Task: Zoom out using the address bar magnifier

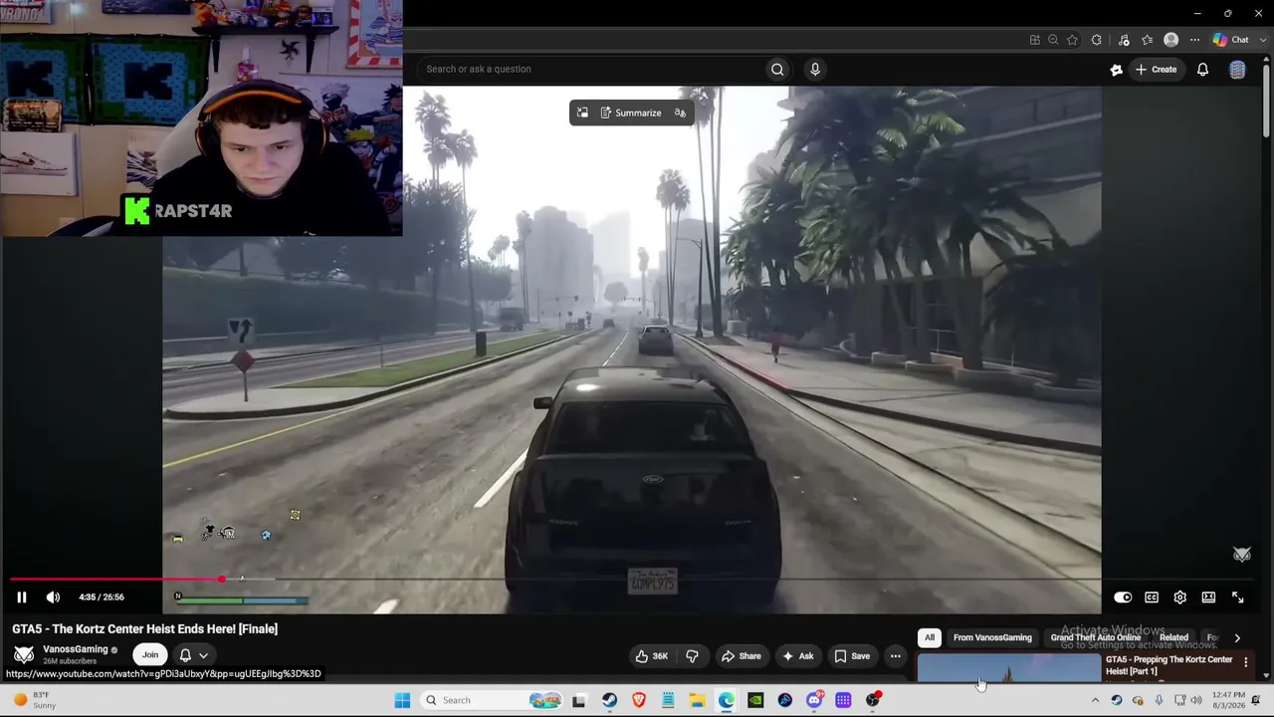Action: coord(1053,40)
